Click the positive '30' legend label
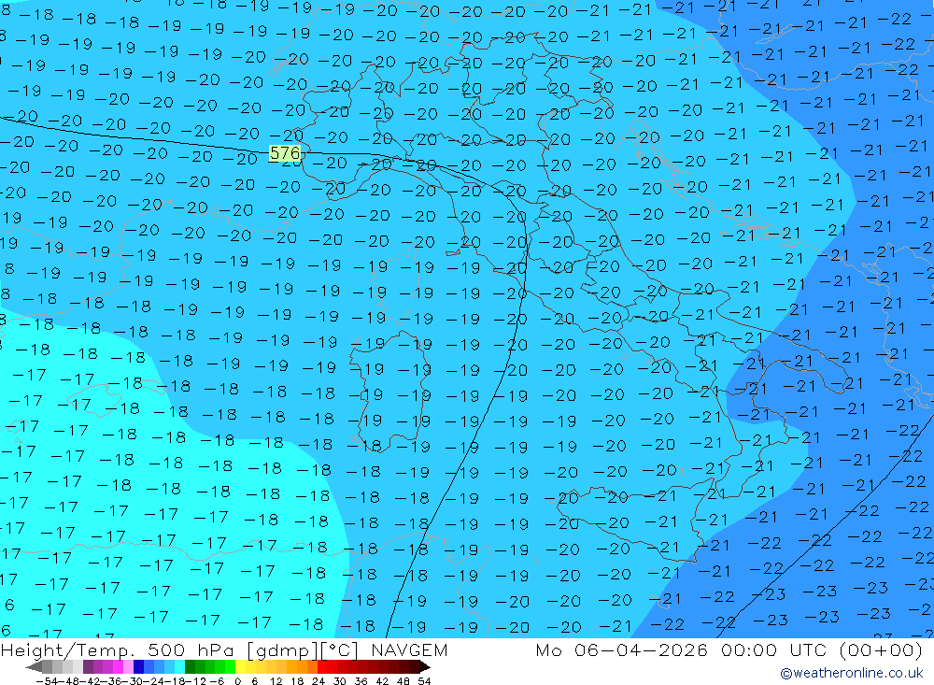 (x=340, y=681)
